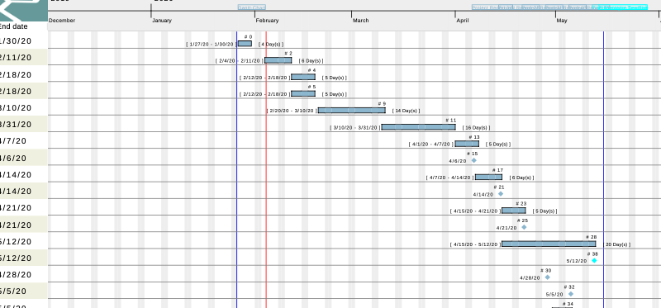
Task: Click the long # 28 task bar ending 5/12/20
Action: (x=549, y=244)
